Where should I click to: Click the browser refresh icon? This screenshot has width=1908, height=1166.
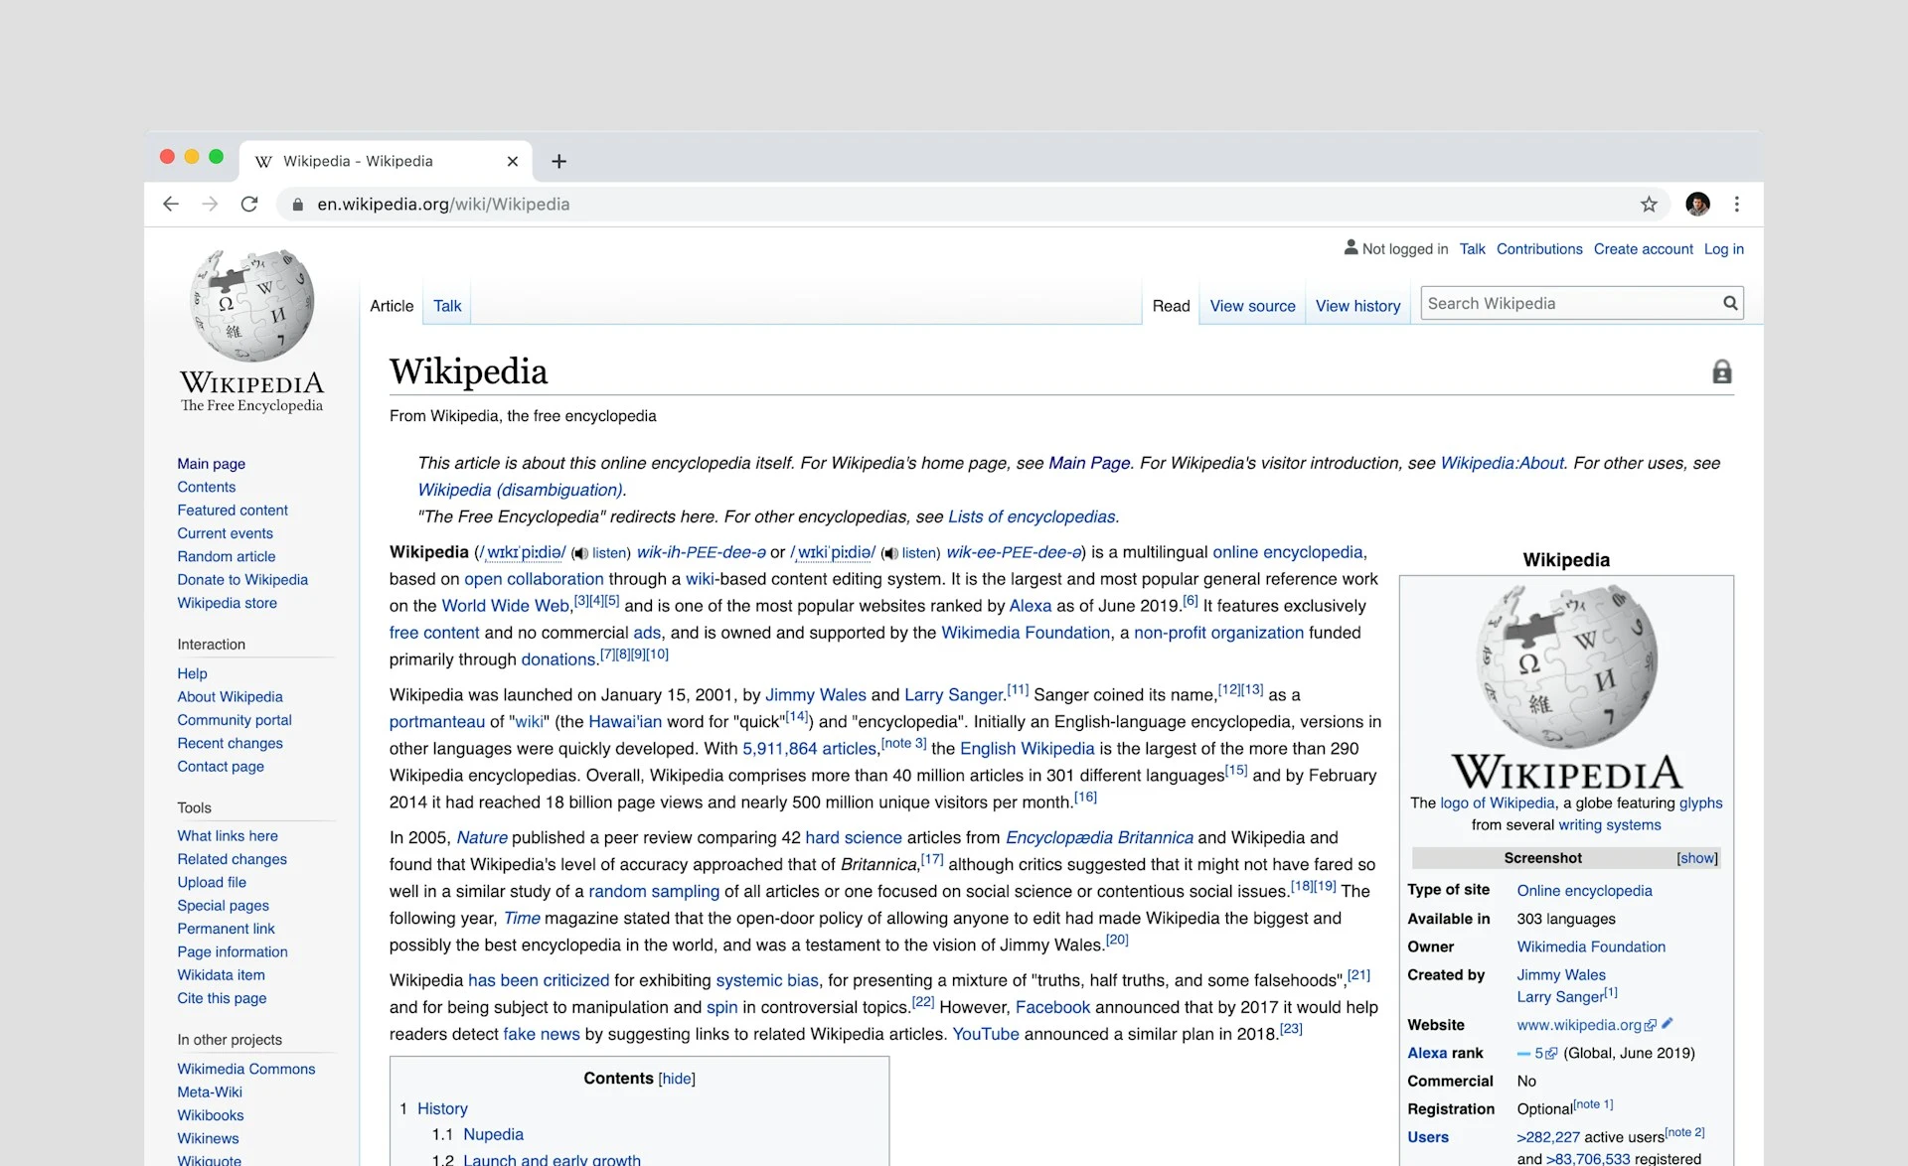click(249, 205)
